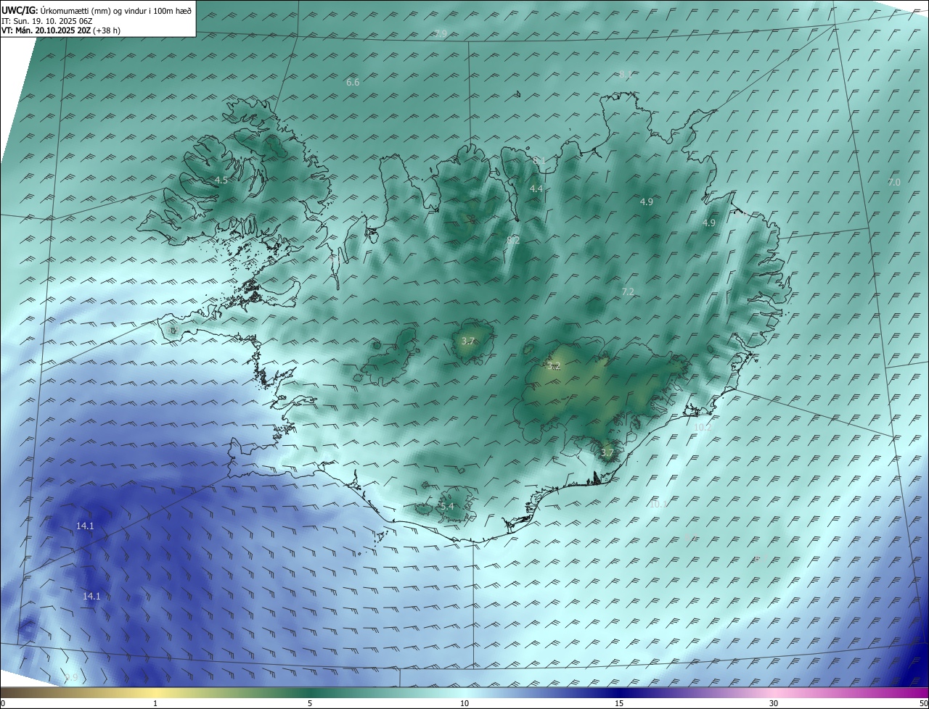Click the 4.4 value over north Iceland
This screenshot has height=709, width=929.
[536, 188]
